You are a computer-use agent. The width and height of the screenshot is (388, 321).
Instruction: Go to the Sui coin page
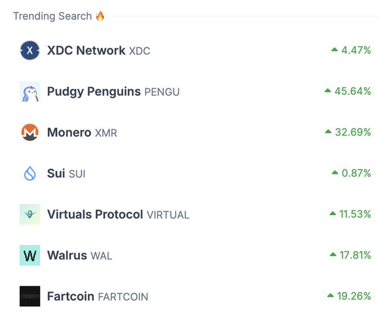pyautogui.click(x=56, y=173)
